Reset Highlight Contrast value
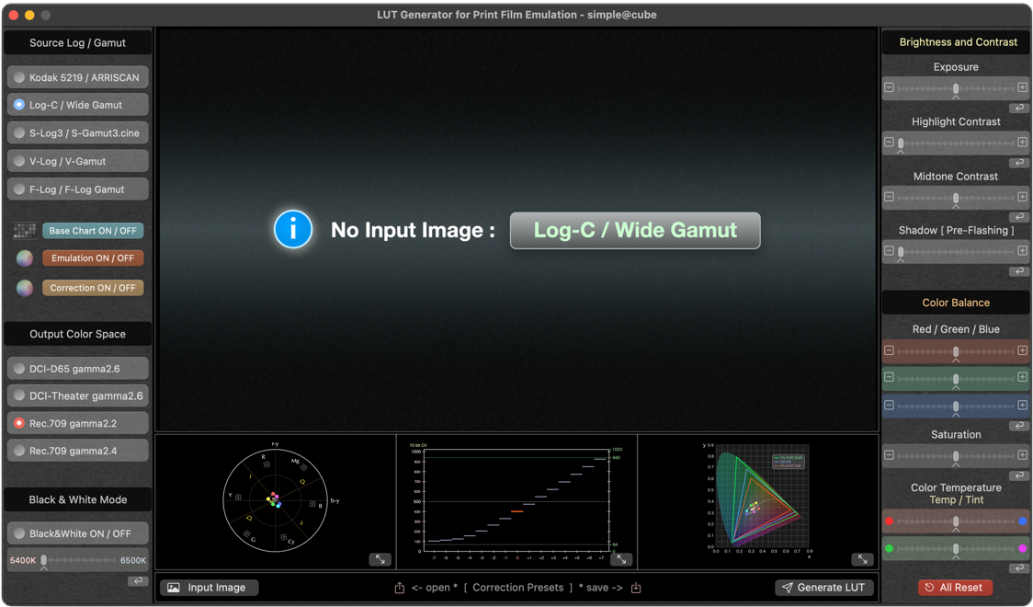The height and width of the screenshot is (607, 1033). point(1019,163)
